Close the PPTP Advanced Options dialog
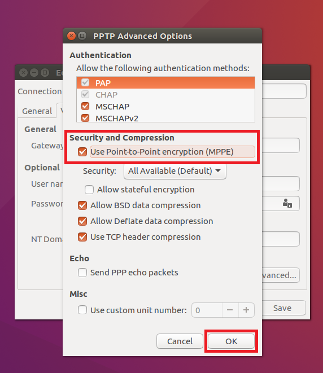Viewport: 323px width, 373px height. point(71,36)
